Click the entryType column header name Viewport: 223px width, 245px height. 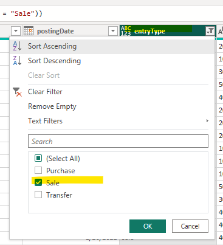pyautogui.click(x=149, y=31)
